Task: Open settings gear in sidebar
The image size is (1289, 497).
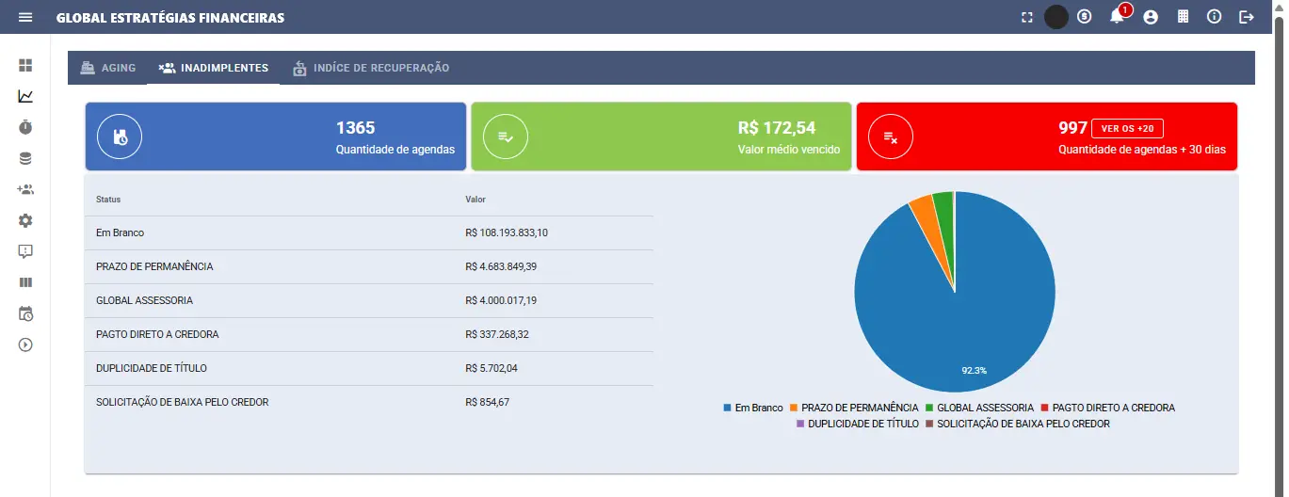Action: [25, 220]
